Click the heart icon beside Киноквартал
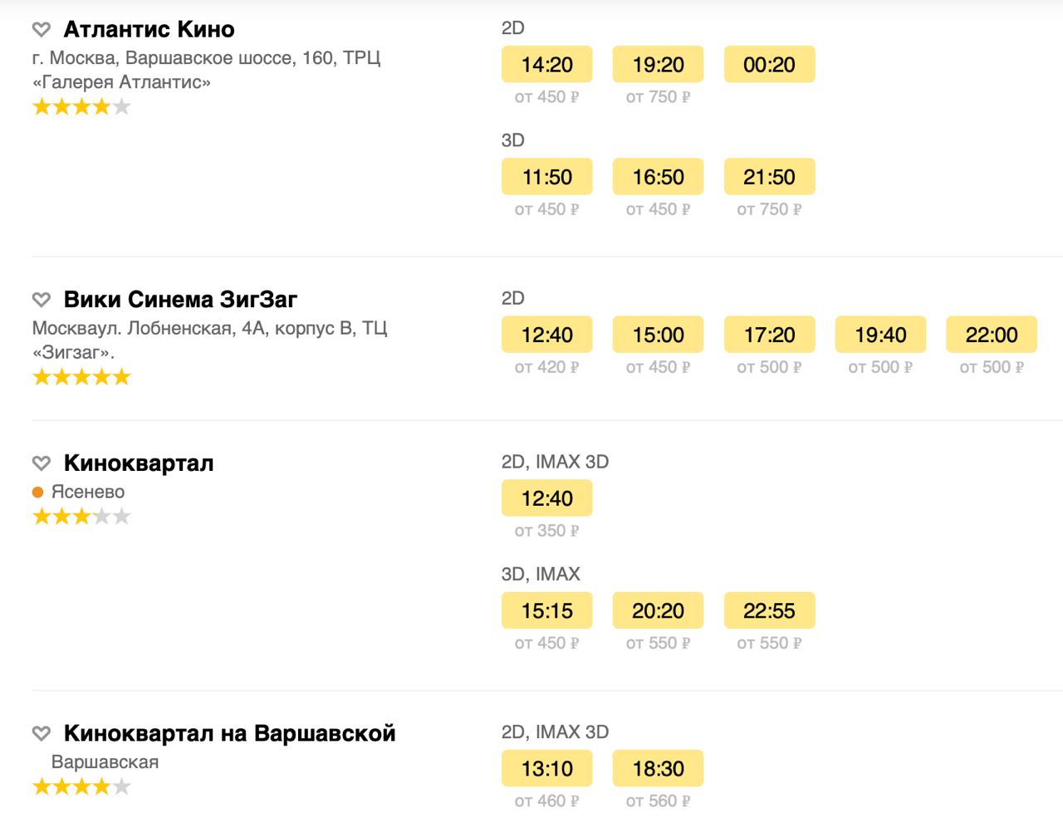This screenshot has height=818, width=1063. pos(42,463)
